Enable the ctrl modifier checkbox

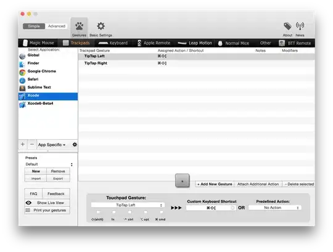(129, 212)
